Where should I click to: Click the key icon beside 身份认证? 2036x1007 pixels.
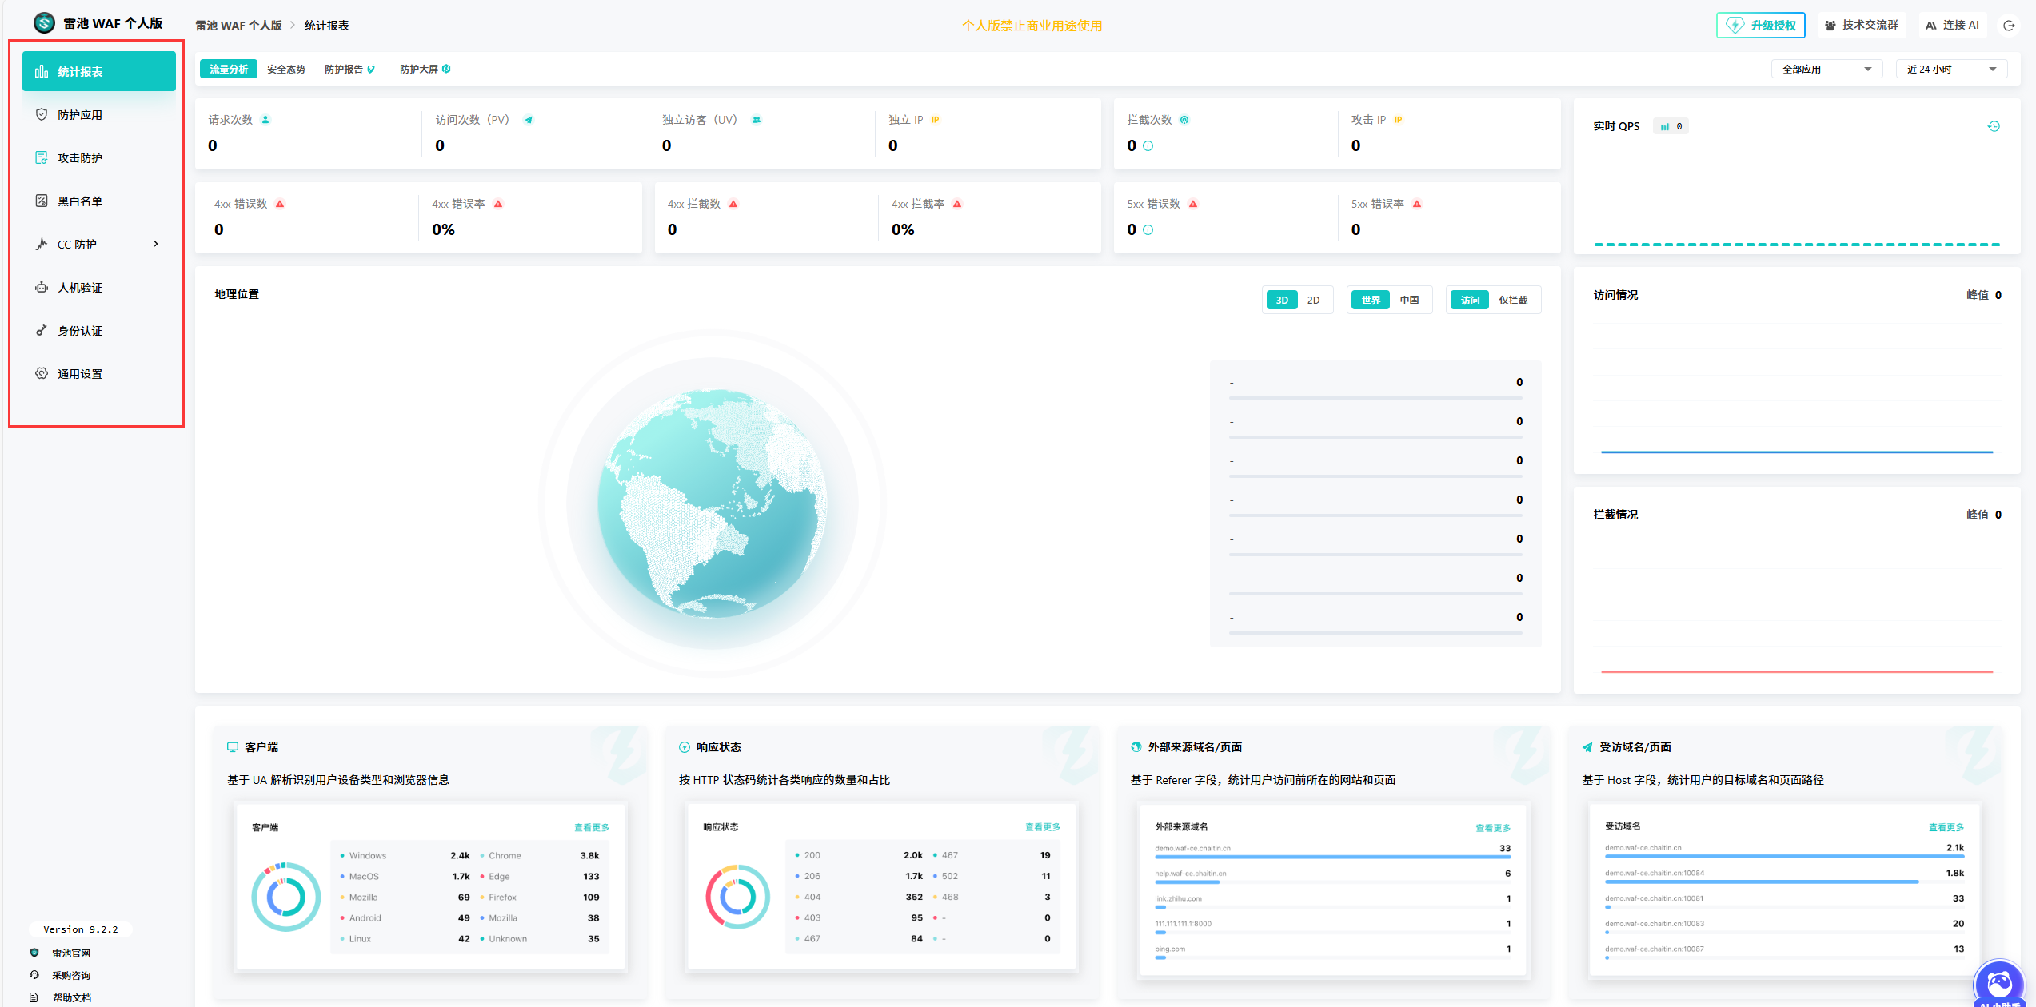coord(42,330)
